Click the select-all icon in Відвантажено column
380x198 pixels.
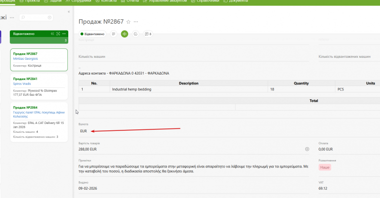click(58, 34)
